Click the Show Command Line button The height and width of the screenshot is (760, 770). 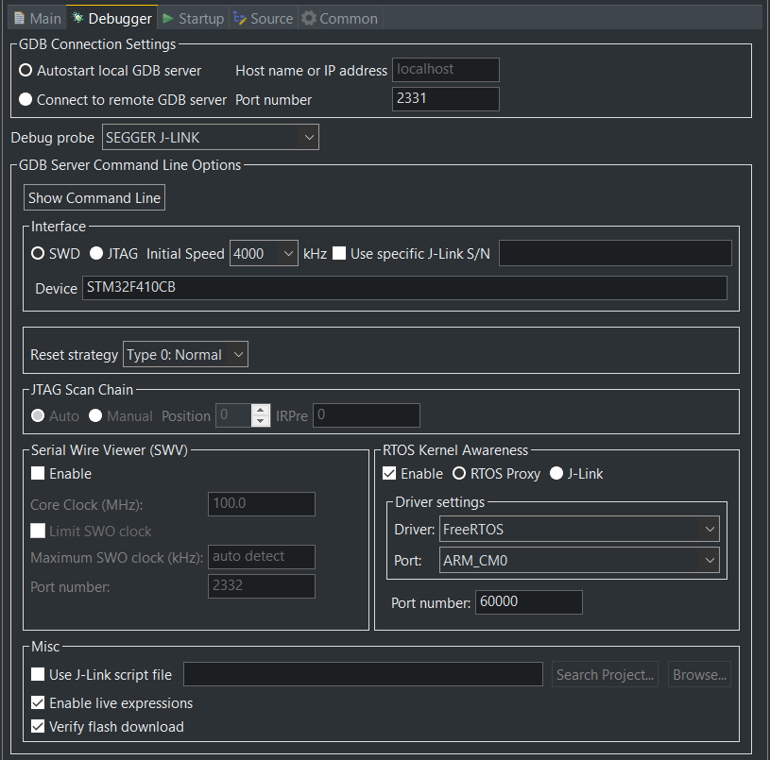[94, 197]
